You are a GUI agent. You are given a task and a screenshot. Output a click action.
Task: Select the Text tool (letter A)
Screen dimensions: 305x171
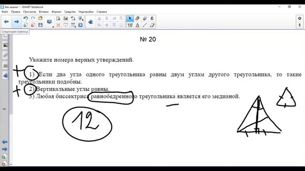tap(137, 25)
